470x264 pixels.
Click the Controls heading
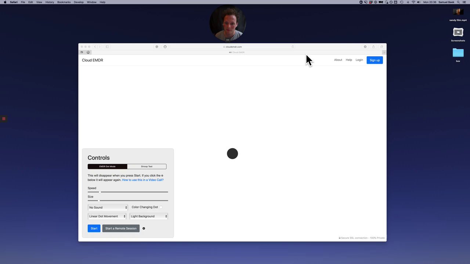coord(98,158)
